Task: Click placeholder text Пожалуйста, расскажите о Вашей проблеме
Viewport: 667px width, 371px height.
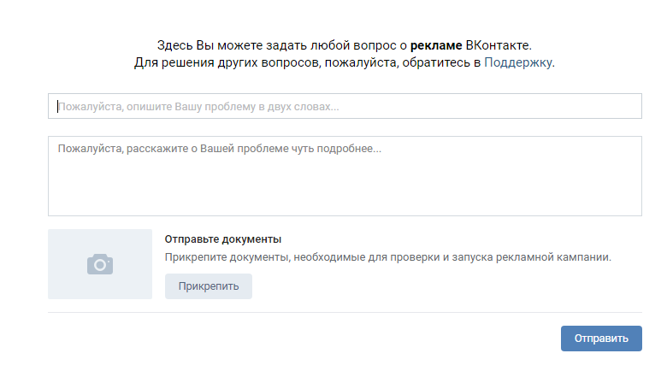Action: 220,149
